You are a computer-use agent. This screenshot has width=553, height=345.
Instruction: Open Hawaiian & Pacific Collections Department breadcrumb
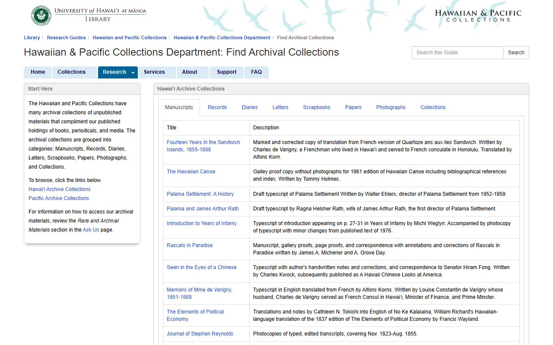(x=222, y=38)
